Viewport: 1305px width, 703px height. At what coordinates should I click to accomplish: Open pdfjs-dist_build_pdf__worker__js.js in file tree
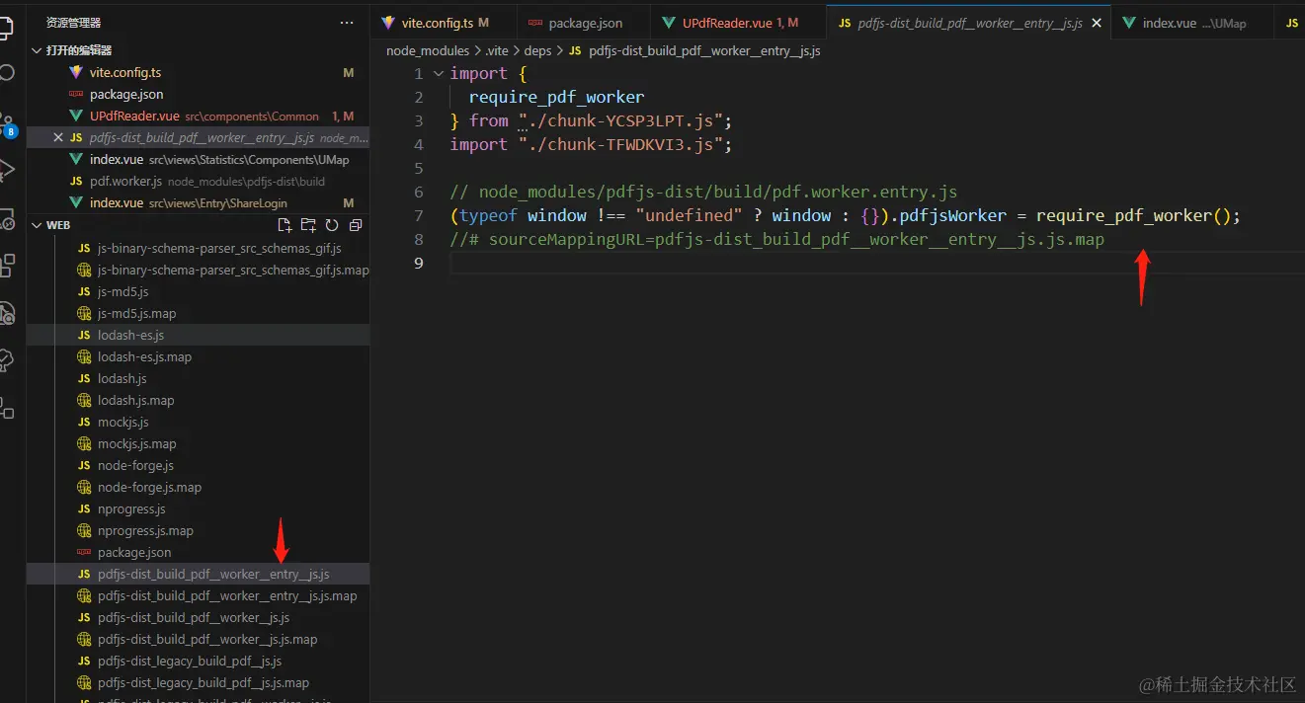pyautogui.click(x=198, y=617)
